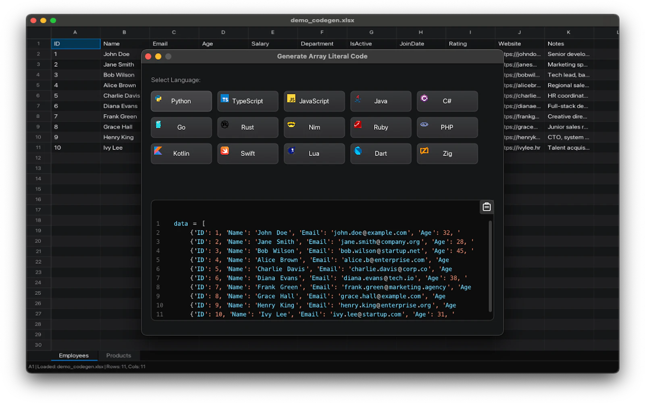Click the Salary header cell
This screenshot has height=403, width=645.
pyautogui.click(x=273, y=44)
